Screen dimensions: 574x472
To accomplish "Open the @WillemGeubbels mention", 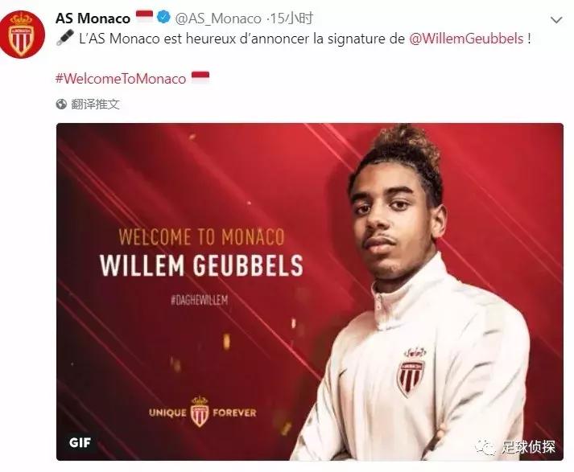I will click(466, 39).
